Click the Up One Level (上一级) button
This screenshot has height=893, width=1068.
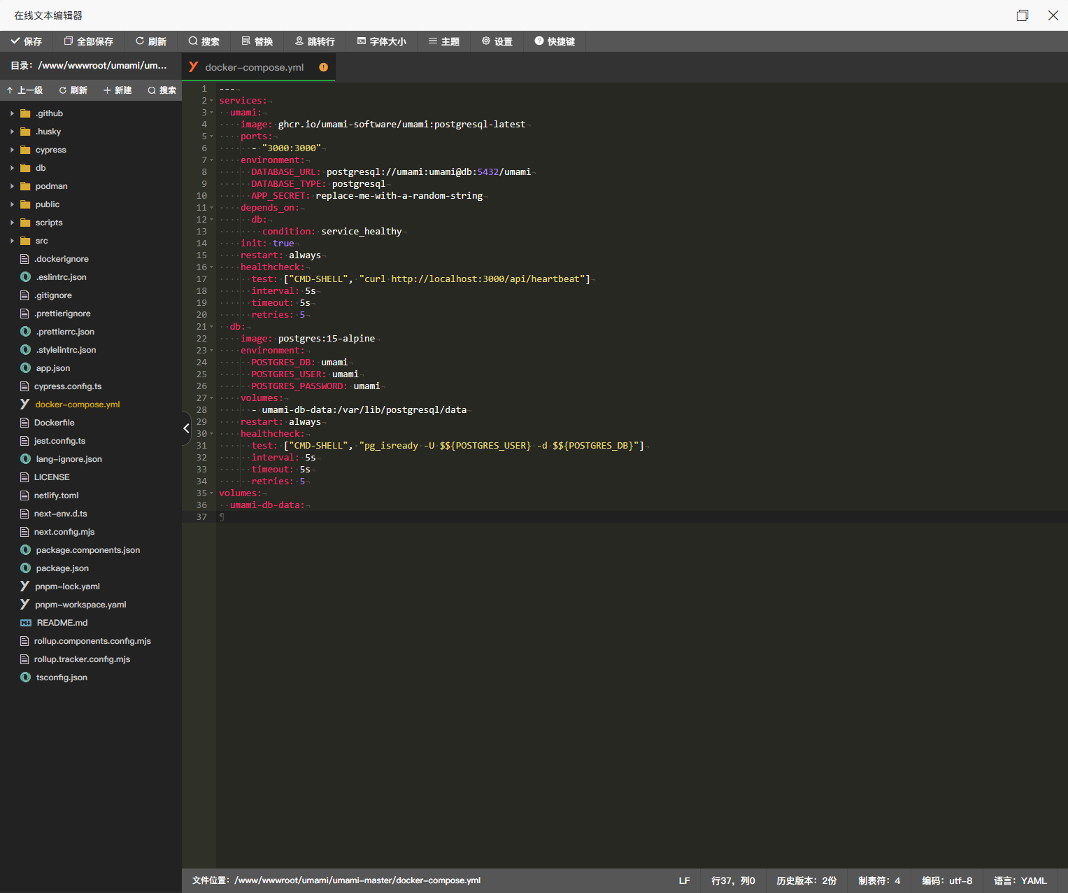coord(24,90)
